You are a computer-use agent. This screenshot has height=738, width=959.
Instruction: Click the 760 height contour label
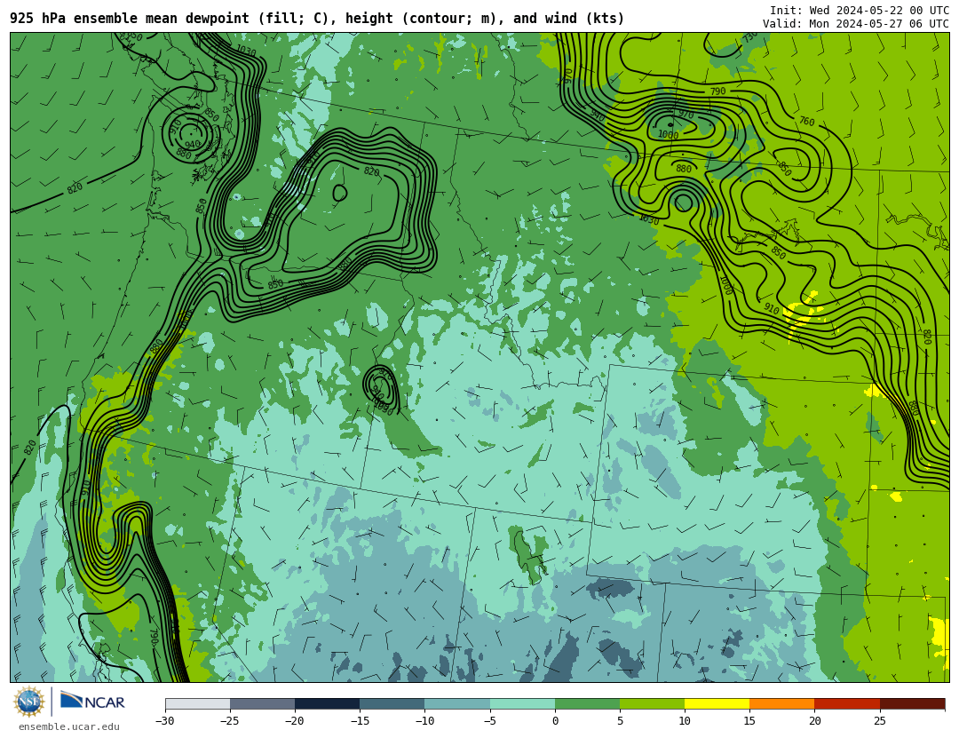pos(806,122)
